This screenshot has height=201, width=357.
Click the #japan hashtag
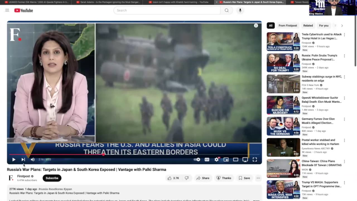(x=68, y=189)
